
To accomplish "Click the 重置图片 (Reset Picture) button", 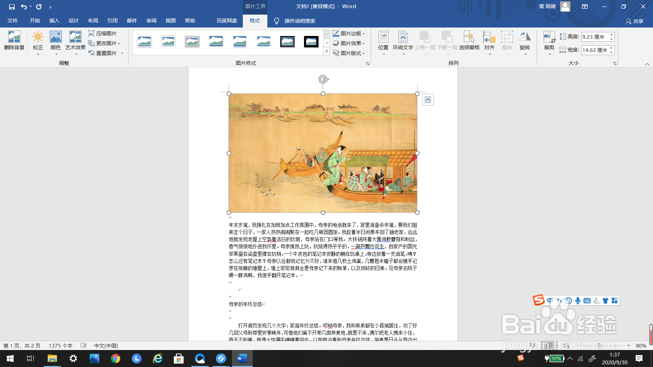I will pyautogui.click(x=104, y=53).
